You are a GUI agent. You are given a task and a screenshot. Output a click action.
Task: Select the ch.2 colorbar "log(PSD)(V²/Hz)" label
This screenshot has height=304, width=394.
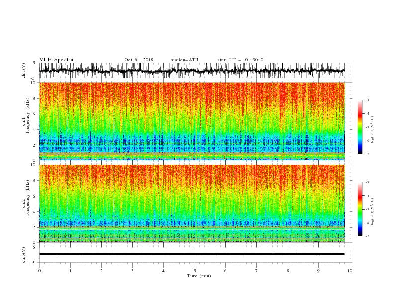[372, 212]
